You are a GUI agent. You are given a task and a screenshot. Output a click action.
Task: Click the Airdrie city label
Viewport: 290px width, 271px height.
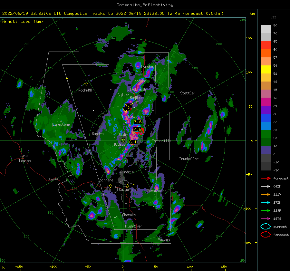pos(127,172)
